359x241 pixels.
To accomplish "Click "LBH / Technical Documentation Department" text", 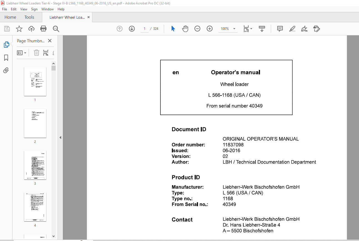I will click(x=269, y=162).
